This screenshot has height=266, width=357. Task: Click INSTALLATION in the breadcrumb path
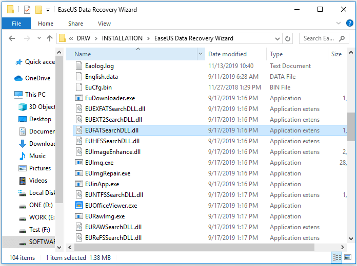coord(122,38)
